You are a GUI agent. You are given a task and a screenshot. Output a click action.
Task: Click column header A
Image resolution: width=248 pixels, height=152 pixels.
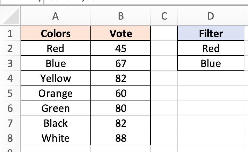(x=55, y=16)
